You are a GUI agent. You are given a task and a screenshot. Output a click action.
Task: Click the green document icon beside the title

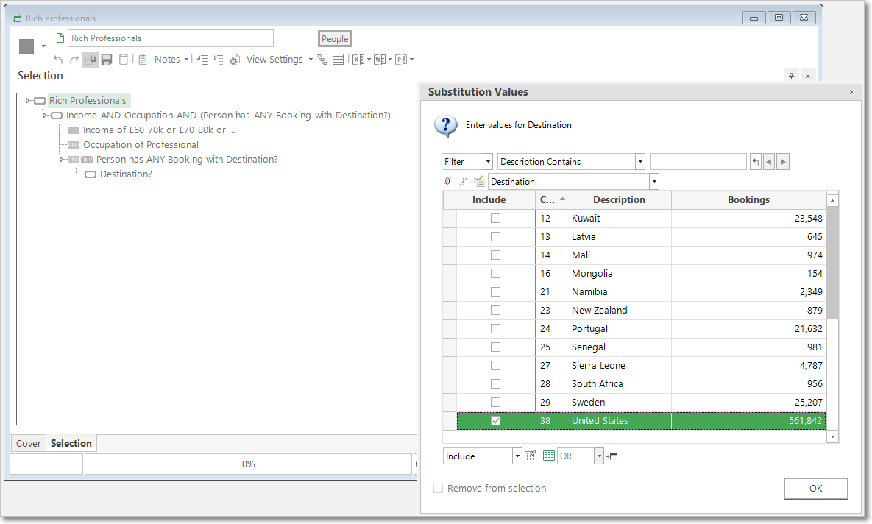pyautogui.click(x=60, y=38)
